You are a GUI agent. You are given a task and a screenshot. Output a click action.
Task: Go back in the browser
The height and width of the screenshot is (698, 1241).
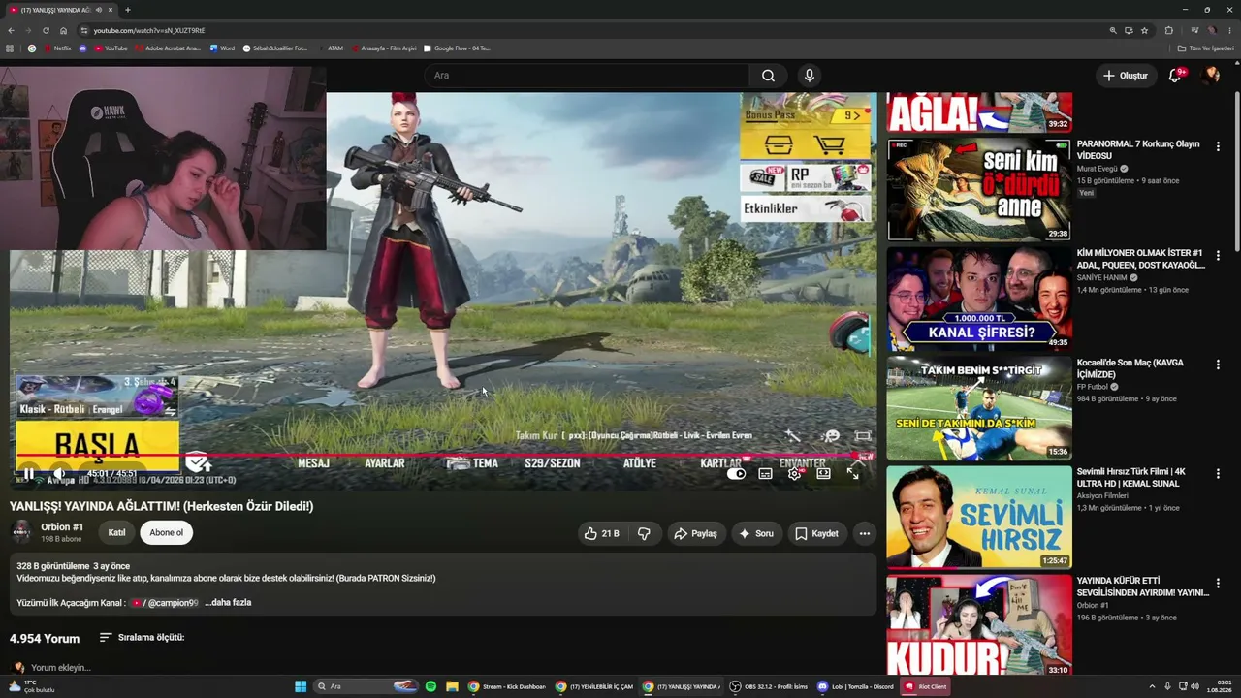click(x=11, y=30)
